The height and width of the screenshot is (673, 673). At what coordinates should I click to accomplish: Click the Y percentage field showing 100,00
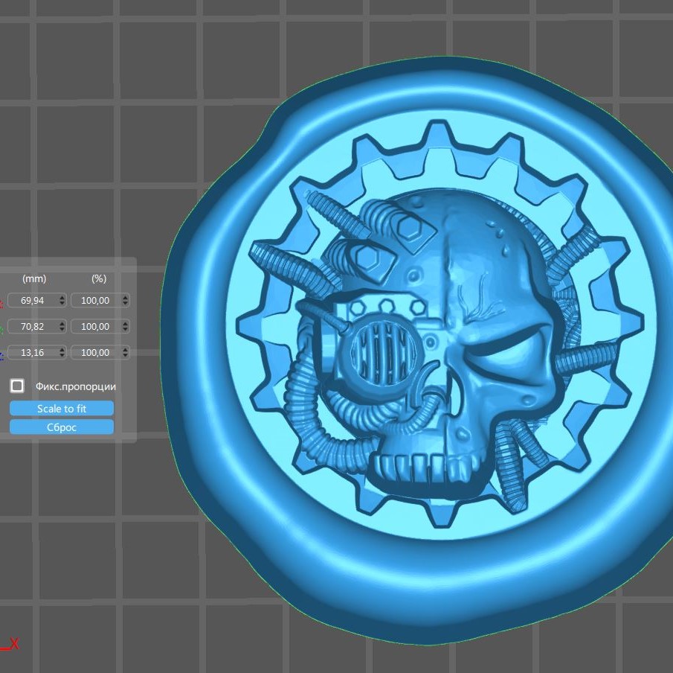pyautogui.click(x=95, y=326)
